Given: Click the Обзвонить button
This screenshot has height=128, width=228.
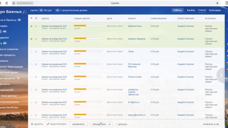Looking at the screenshot, I should [78, 124].
